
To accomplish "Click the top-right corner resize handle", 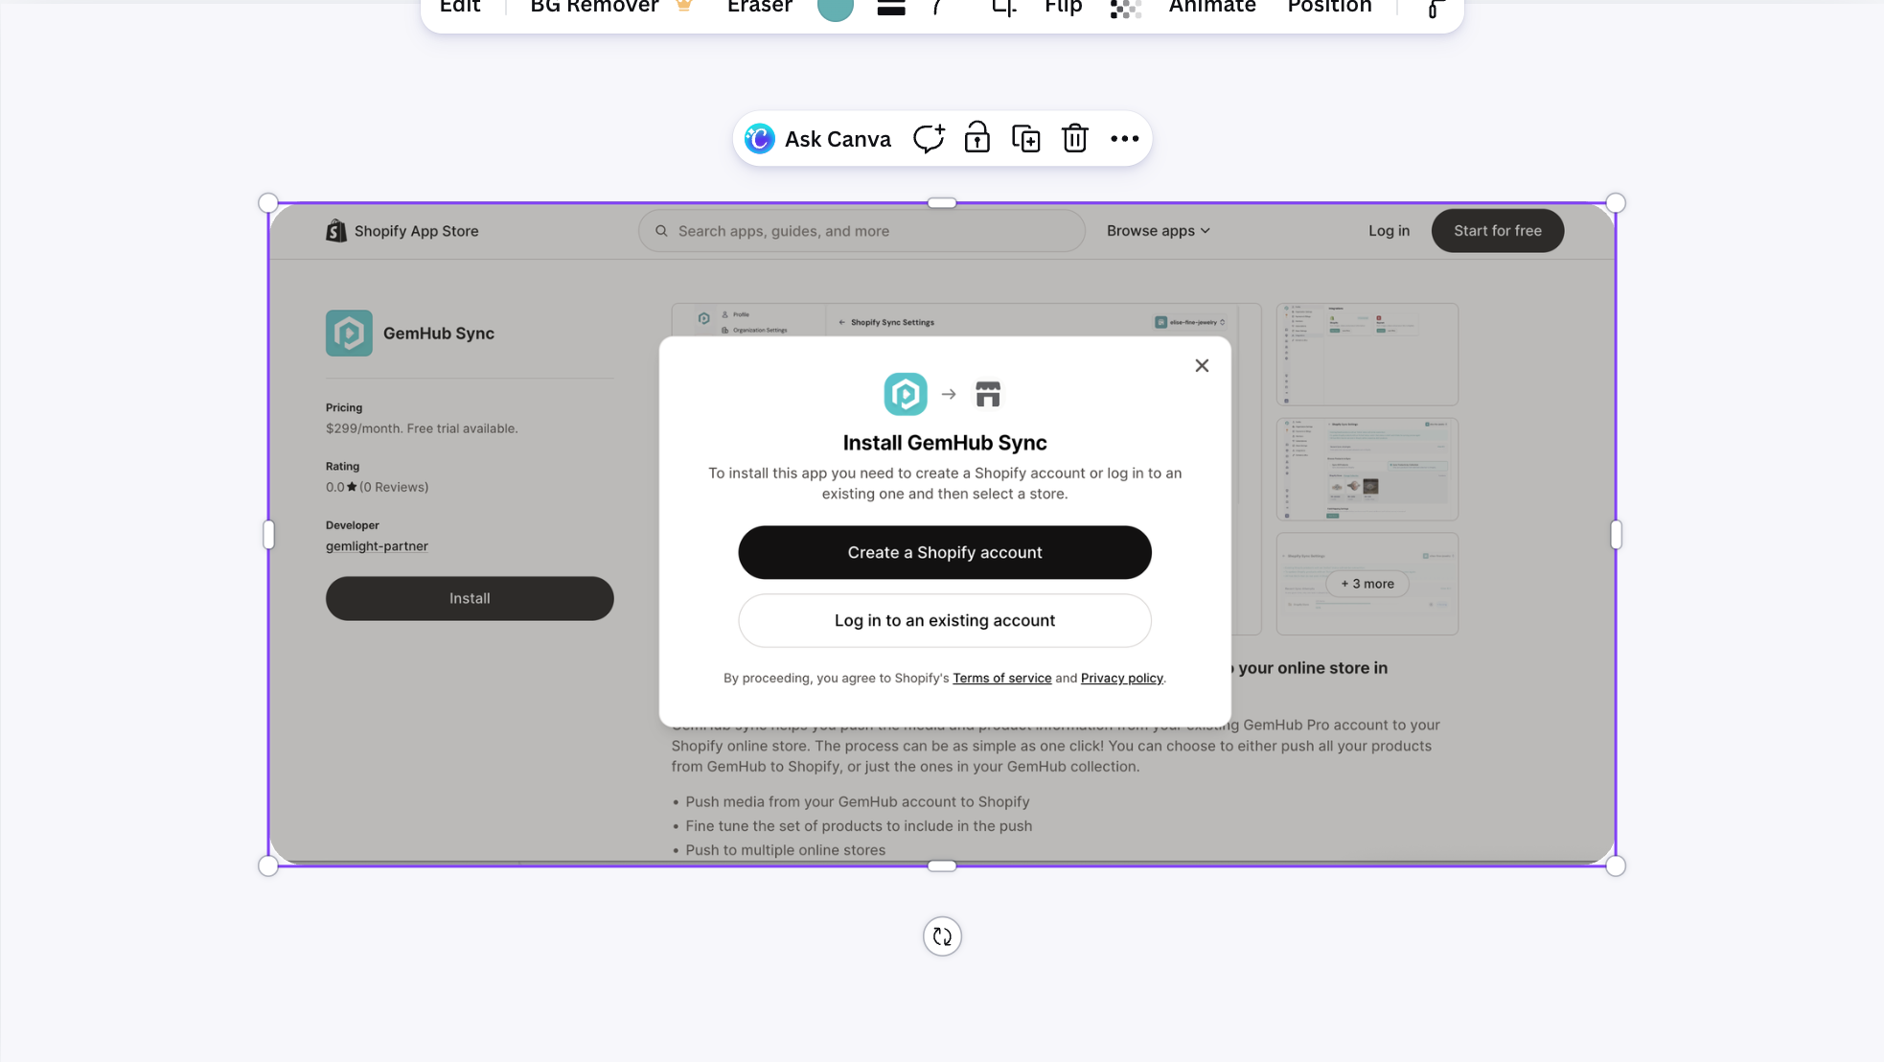I will tap(1616, 203).
